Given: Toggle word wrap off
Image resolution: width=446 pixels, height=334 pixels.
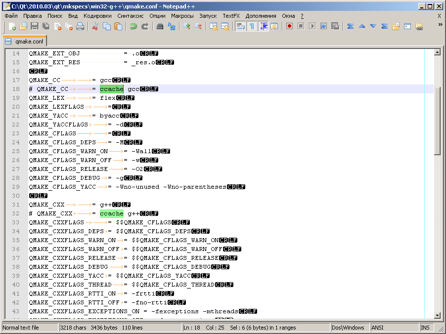Looking at the screenshot, I should (240, 26).
